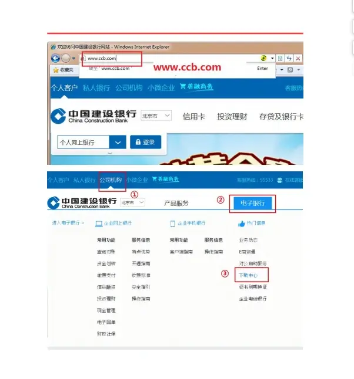
Task: Open the address bar history dropdown arrow
Action: point(272,58)
